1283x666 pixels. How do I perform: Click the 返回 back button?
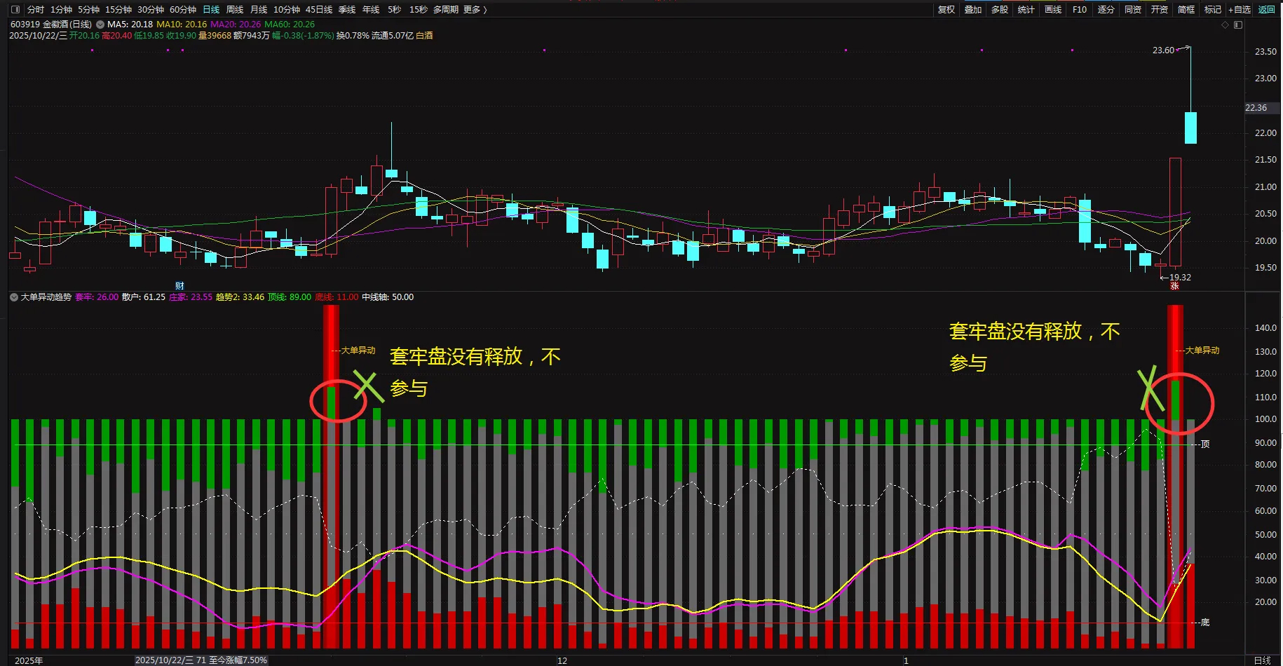click(x=1267, y=10)
